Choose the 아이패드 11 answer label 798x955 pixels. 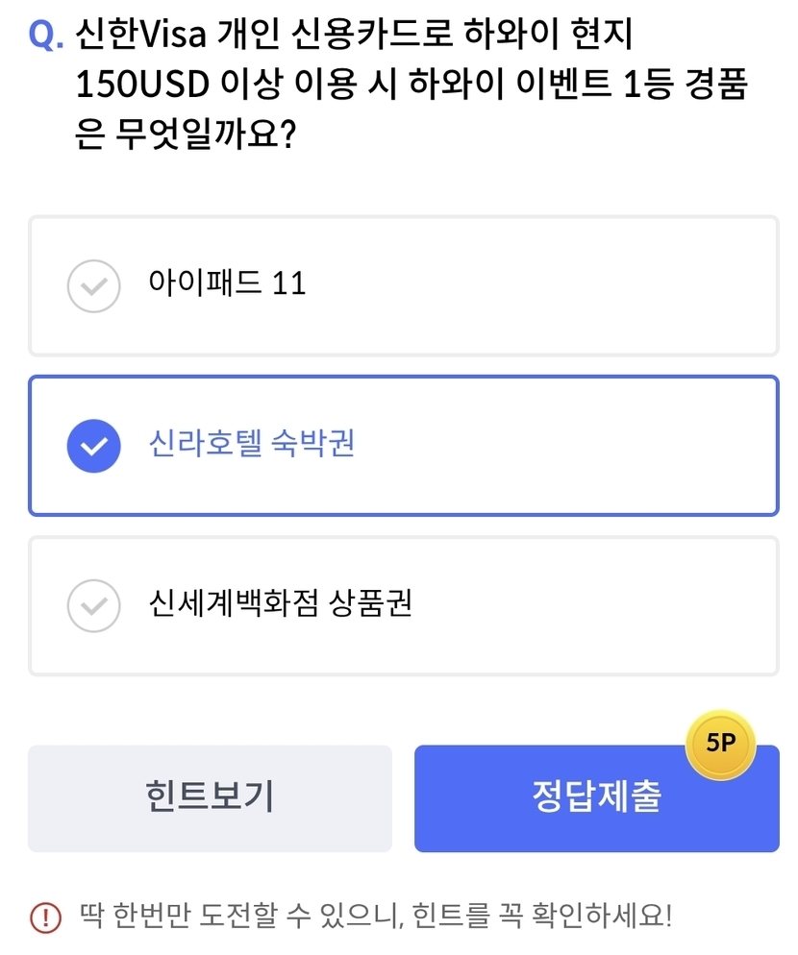tap(227, 283)
